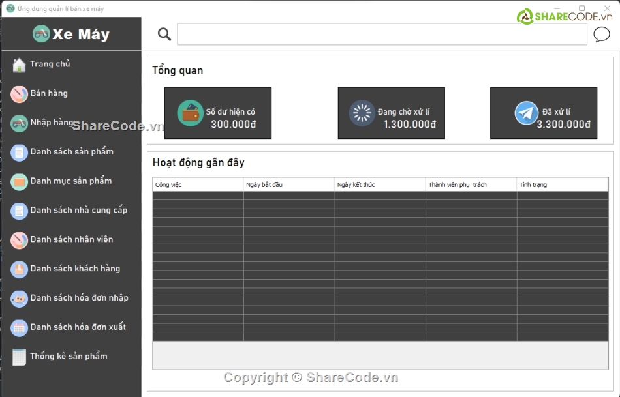Open Bán hàng from the sidebar
This screenshot has height=397, width=620.
click(49, 93)
